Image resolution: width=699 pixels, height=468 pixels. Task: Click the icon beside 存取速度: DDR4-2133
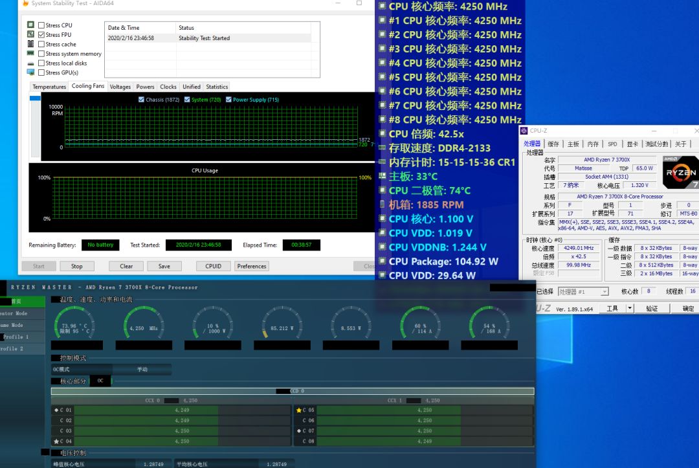click(x=382, y=148)
